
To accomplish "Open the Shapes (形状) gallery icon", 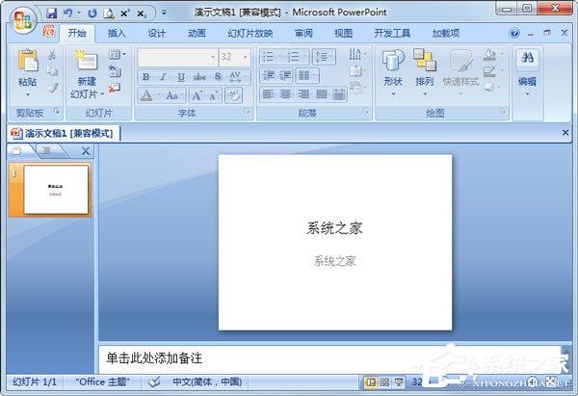I will click(393, 60).
